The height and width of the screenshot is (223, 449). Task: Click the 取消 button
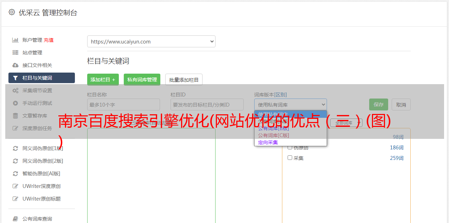401,104
